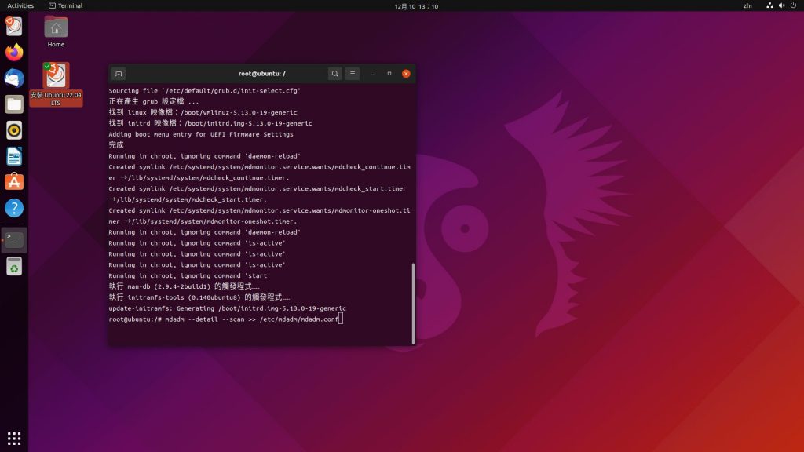This screenshot has height=452, width=804.
Task: Open the Files manager in the dock
Action: (x=14, y=104)
